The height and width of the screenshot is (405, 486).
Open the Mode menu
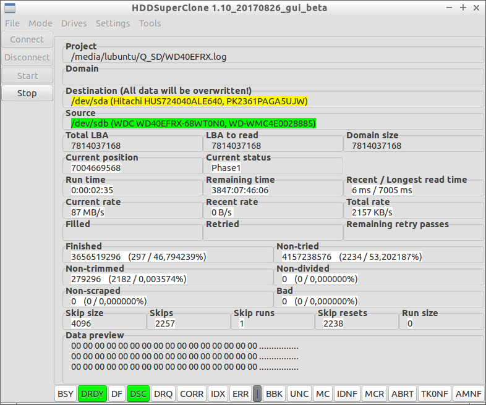(40, 23)
